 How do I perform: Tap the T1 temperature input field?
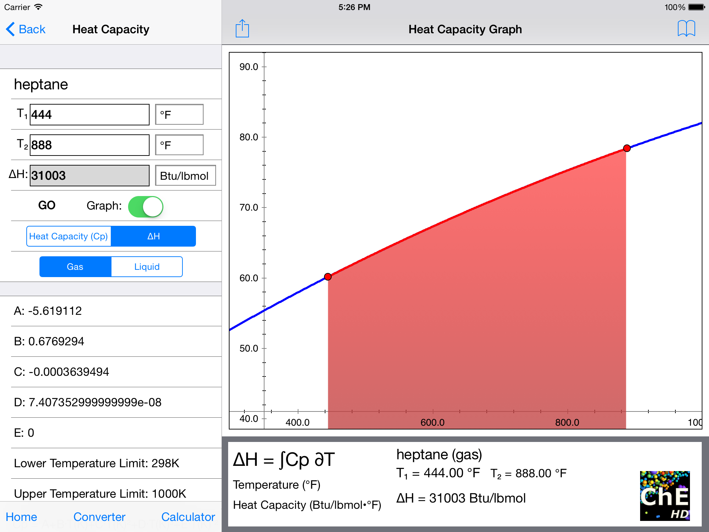(90, 115)
